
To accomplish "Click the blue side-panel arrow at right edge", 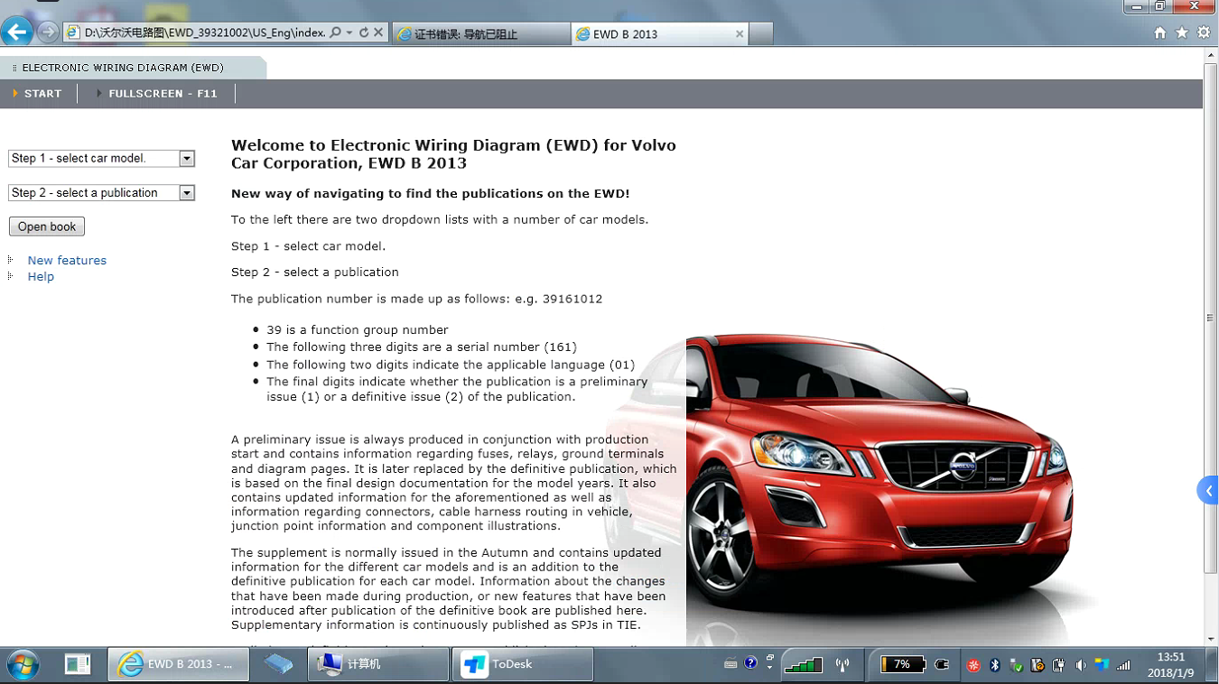I will pyautogui.click(x=1207, y=490).
